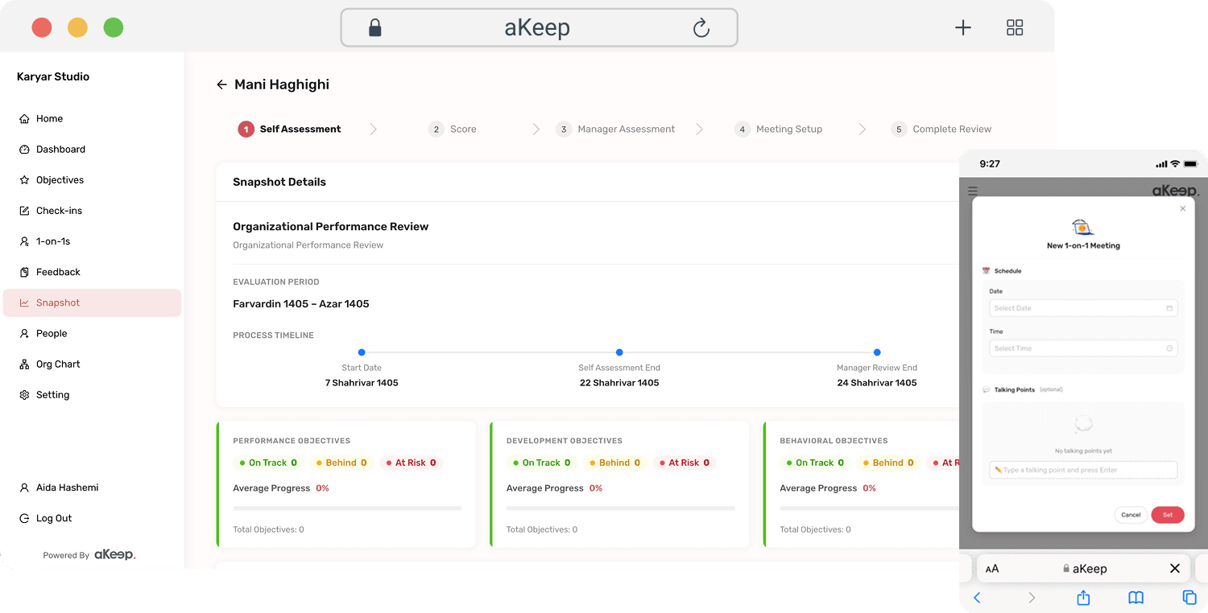The width and height of the screenshot is (1208, 613).
Task: Click the Objectives star icon in the sidebar
Action: (x=24, y=180)
